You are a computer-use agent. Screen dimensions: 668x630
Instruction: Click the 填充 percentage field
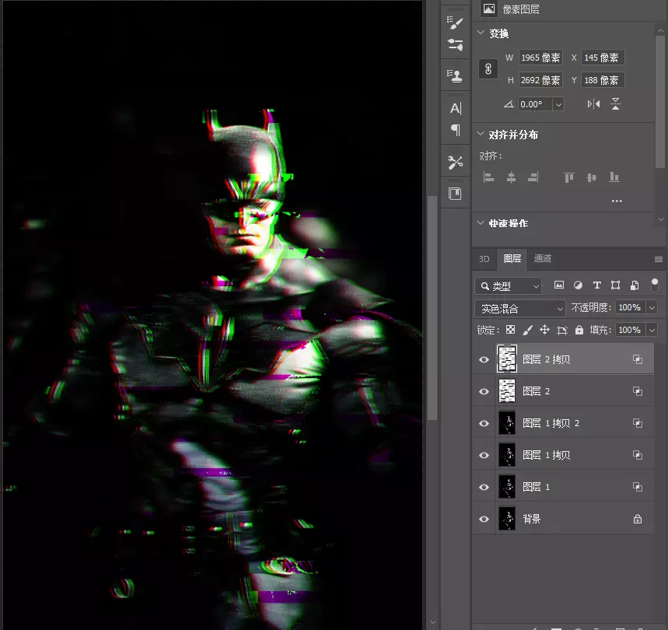coord(631,330)
